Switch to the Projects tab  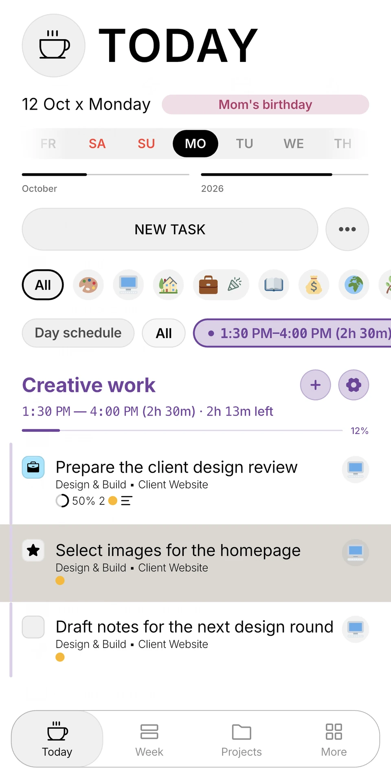tap(242, 739)
